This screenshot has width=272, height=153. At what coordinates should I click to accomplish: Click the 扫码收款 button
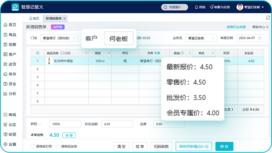pyautogui.click(x=161, y=146)
